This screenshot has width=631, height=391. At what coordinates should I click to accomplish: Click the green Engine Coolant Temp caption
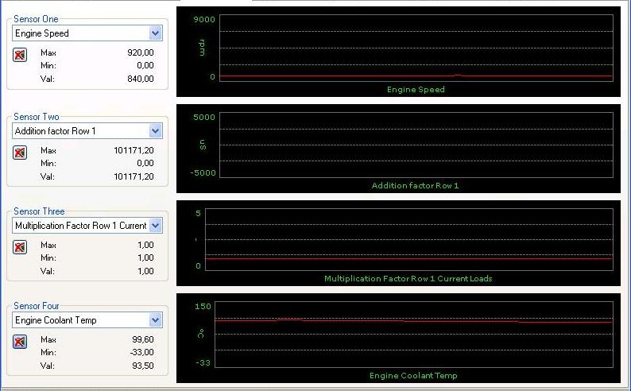(x=413, y=375)
